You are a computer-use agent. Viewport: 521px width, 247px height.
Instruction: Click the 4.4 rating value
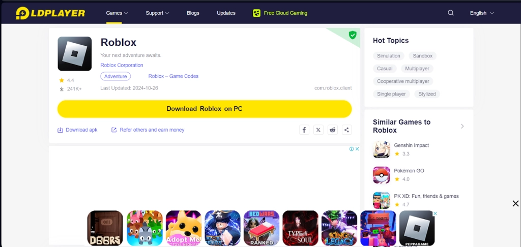(x=70, y=80)
